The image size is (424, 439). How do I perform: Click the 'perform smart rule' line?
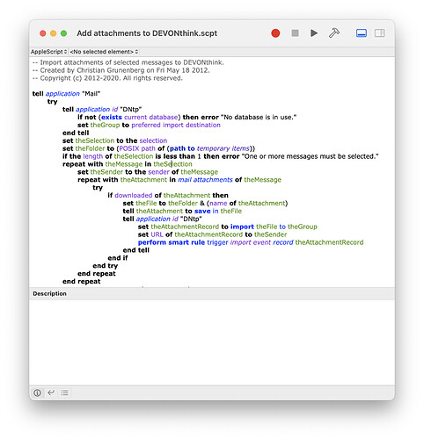(251, 242)
